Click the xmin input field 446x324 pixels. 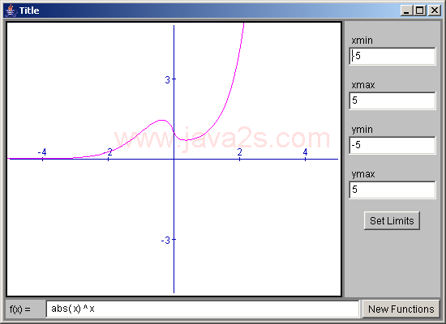point(392,56)
